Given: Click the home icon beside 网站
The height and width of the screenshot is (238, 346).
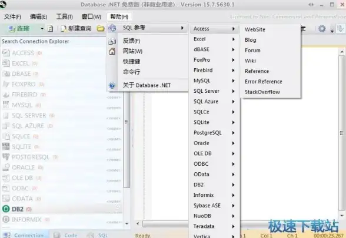Looking at the screenshot, I should click(112, 51).
